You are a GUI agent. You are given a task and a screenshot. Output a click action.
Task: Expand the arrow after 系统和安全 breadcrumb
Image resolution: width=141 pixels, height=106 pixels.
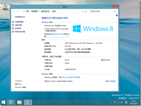click(51, 11)
